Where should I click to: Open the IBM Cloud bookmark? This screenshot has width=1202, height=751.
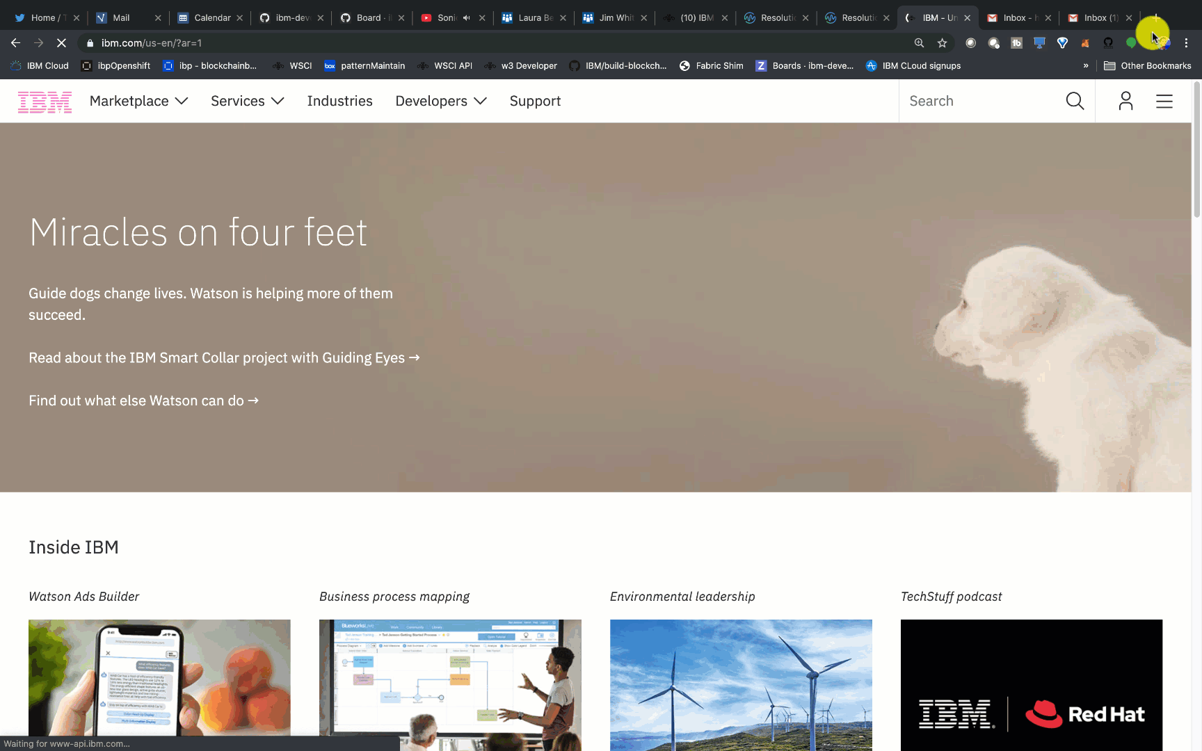point(40,66)
